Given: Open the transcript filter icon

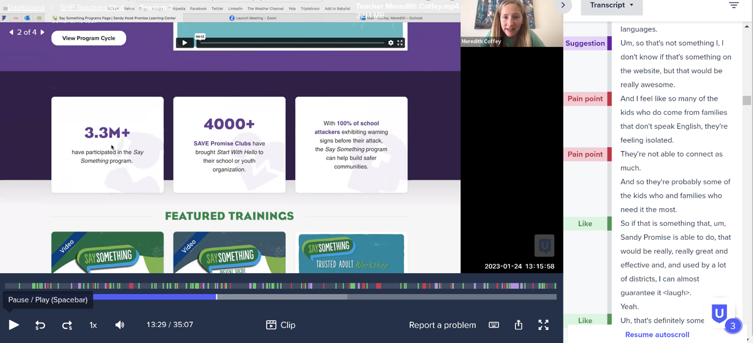Looking at the screenshot, I should pos(734,5).
